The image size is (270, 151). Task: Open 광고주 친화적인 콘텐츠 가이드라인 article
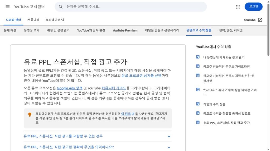tap(226, 66)
